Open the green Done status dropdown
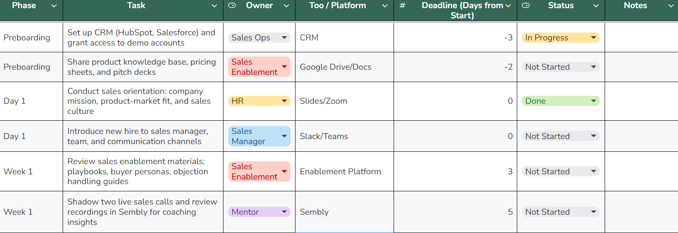The image size is (678, 233). click(560, 101)
